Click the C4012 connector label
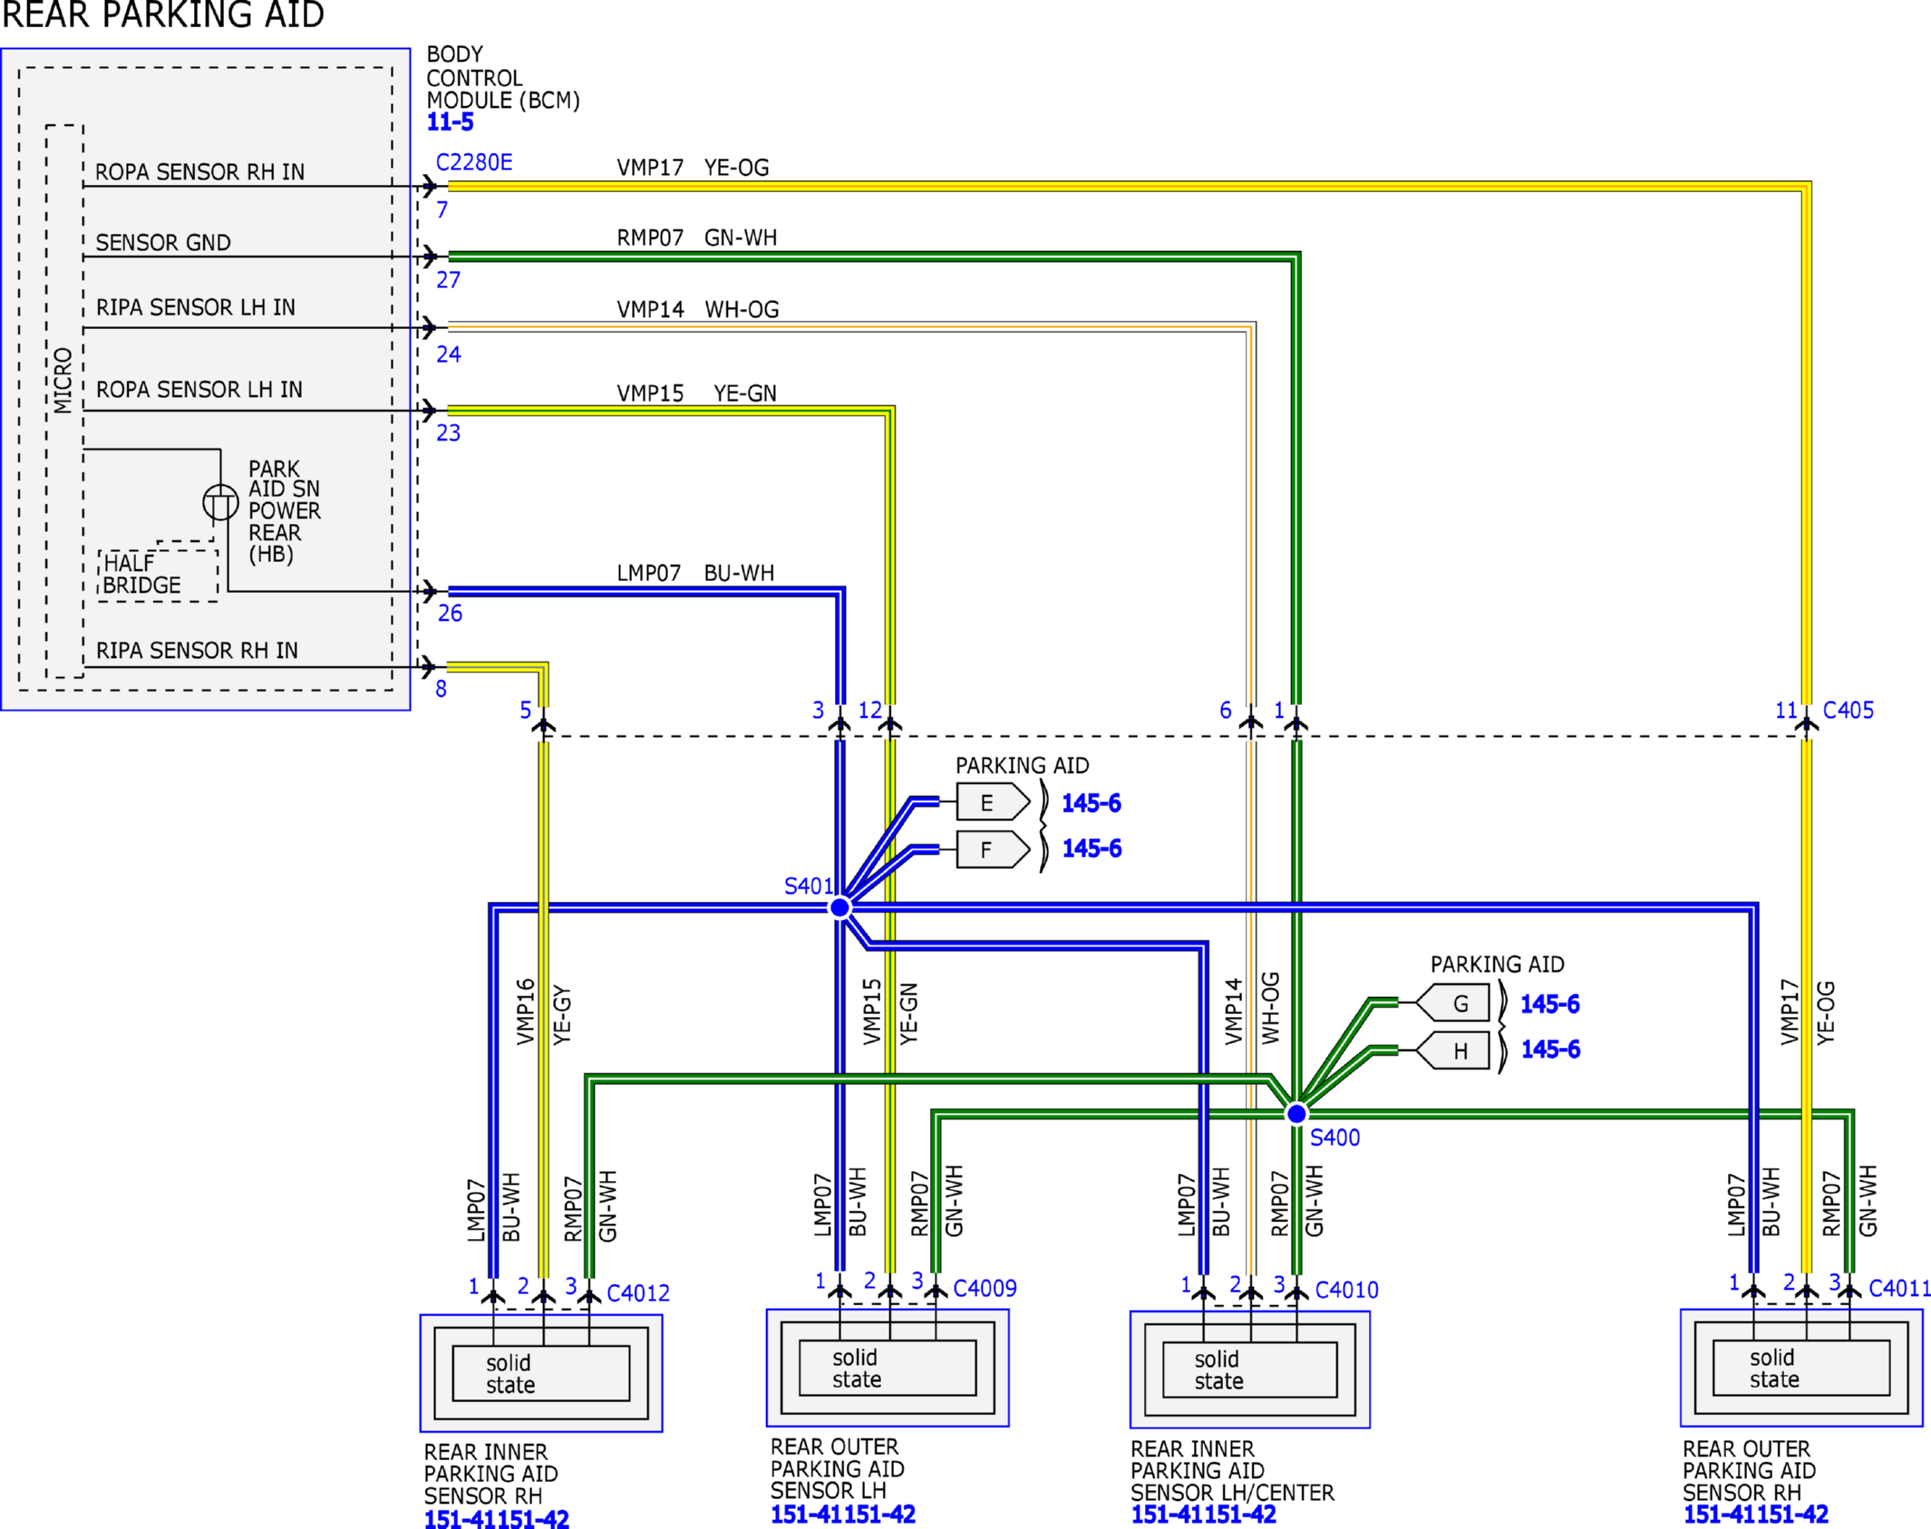The image size is (1931, 1529). coord(638,1293)
